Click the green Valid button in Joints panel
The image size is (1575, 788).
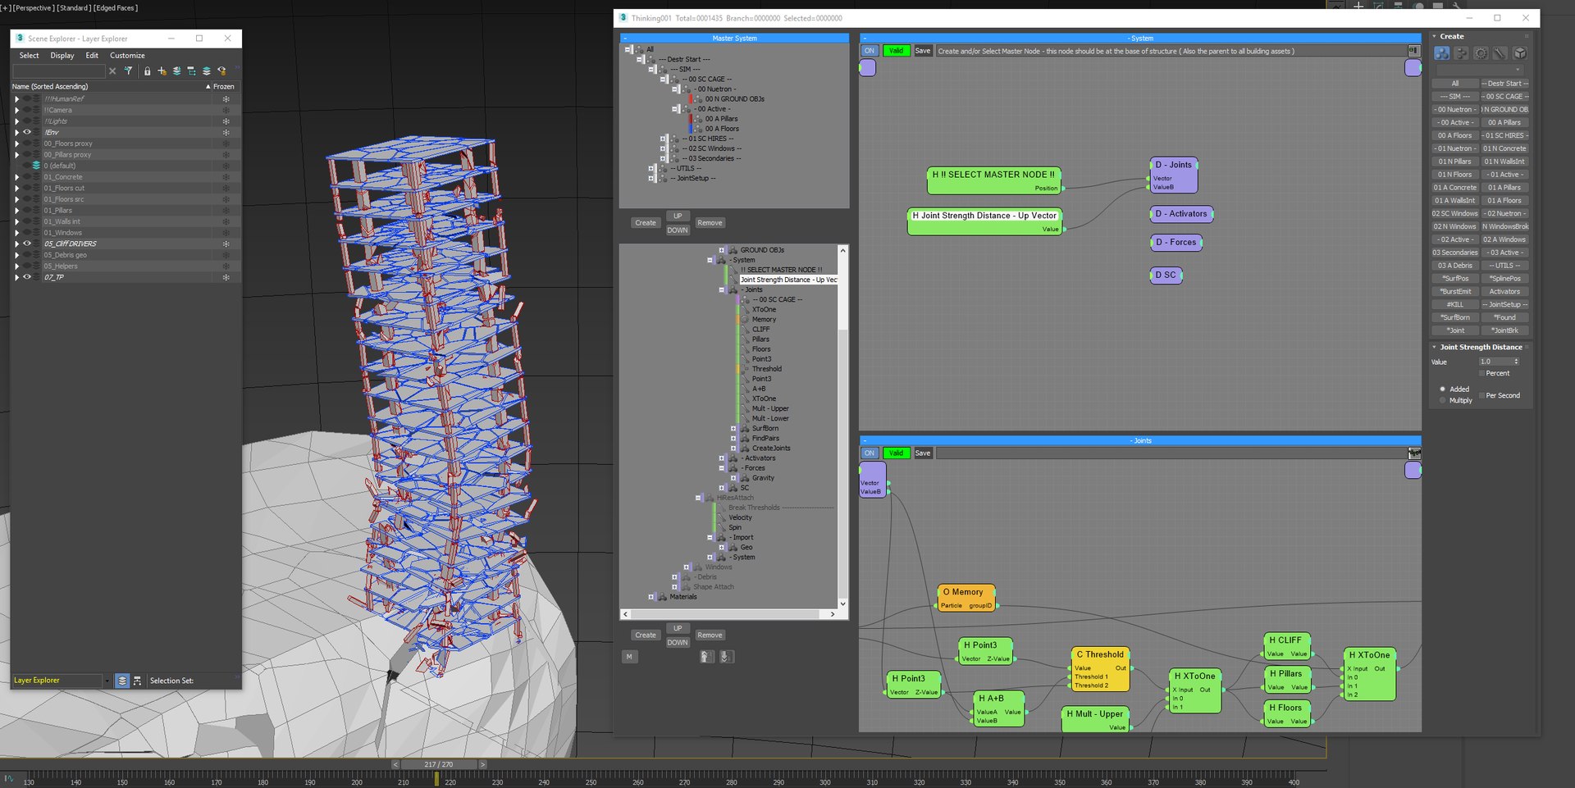tap(896, 453)
